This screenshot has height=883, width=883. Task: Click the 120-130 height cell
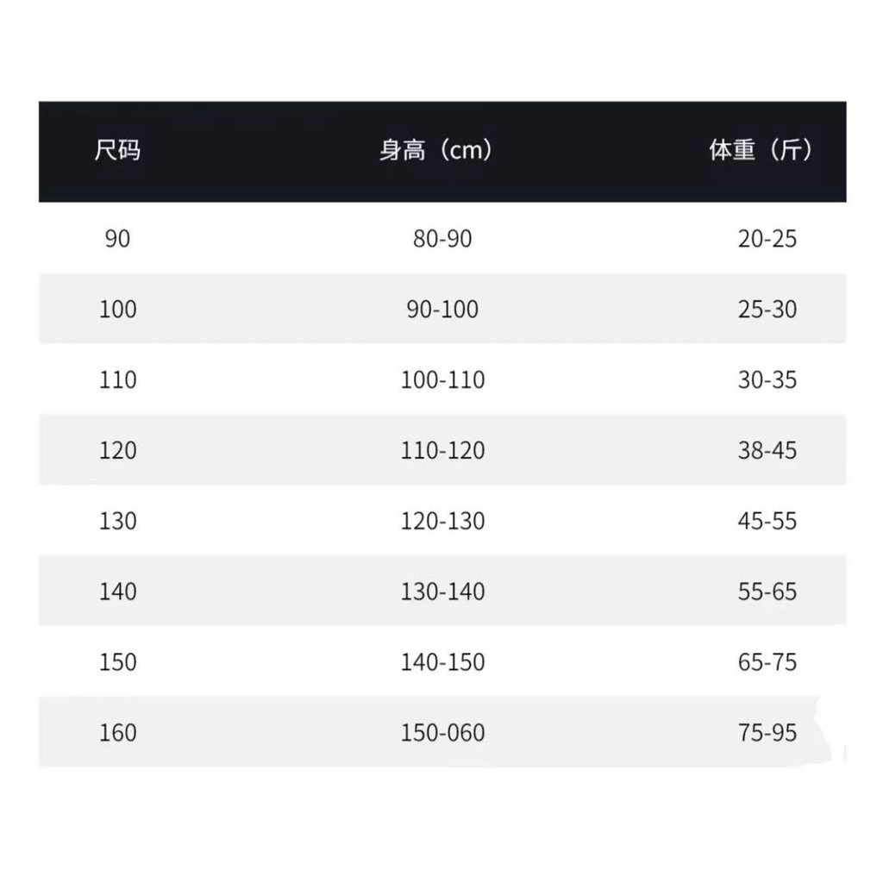[442, 522]
